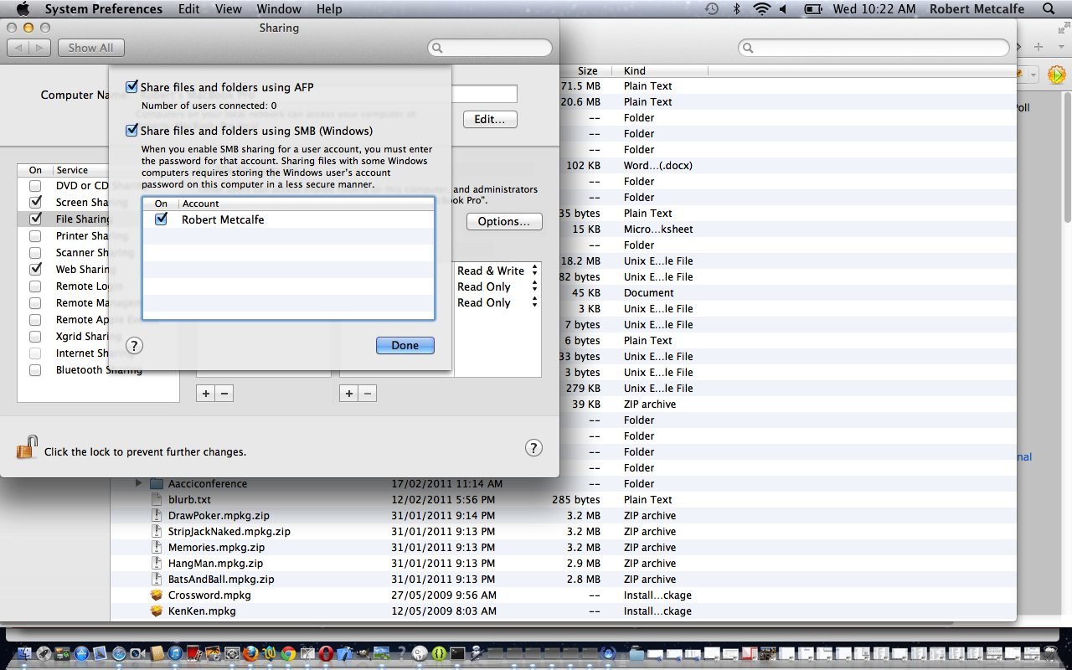The width and height of the screenshot is (1072, 670).
Task: Click the Show All button
Action: click(x=90, y=48)
